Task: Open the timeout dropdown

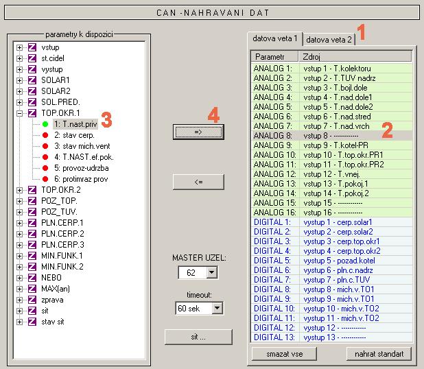Action: point(217,308)
